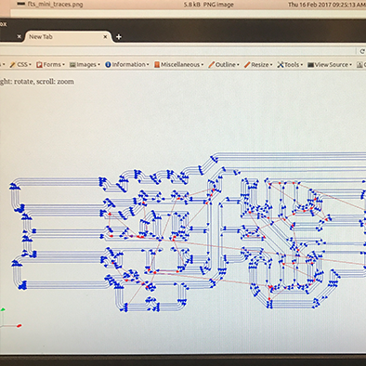Click the red-green axis indicator
366x366 pixels.
[11, 318]
